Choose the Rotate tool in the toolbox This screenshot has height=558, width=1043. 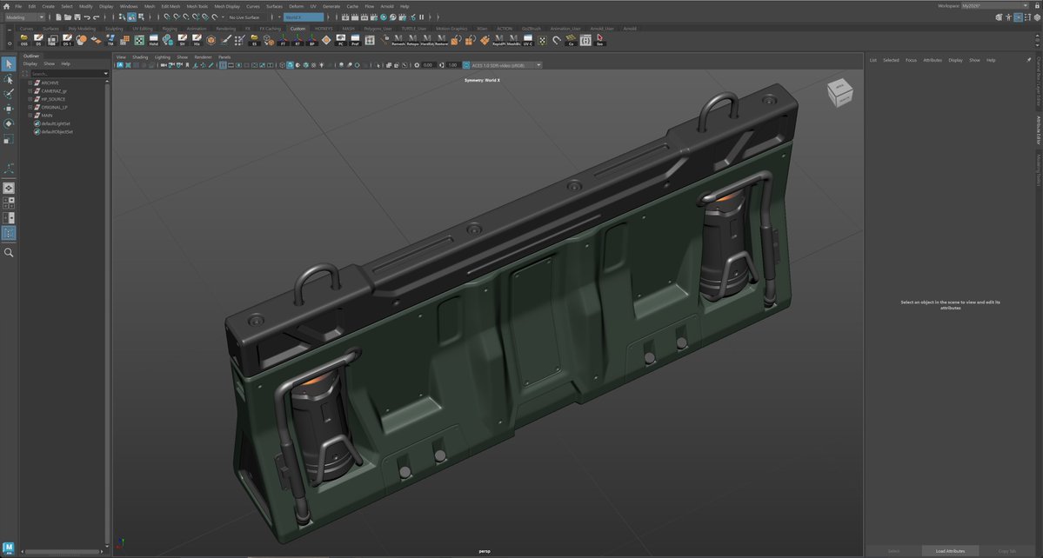[x=9, y=123]
